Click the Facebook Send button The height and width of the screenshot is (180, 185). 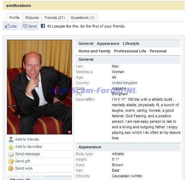point(30,26)
